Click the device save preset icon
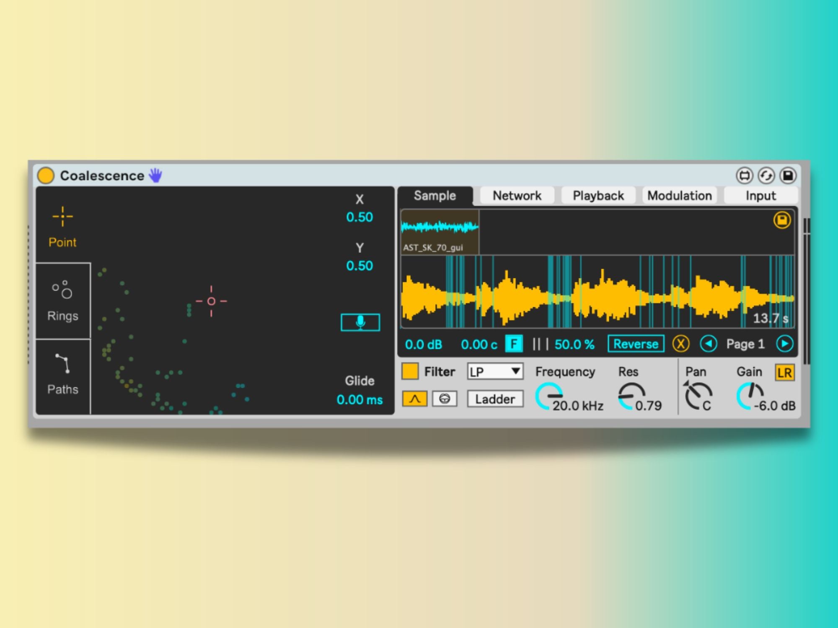Viewport: 838px width, 628px height. (x=788, y=175)
